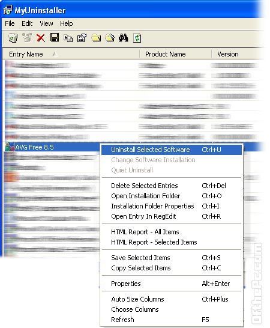Click Refresh in the context menu
The width and height of the screenshot is (270, 328).
172,320
